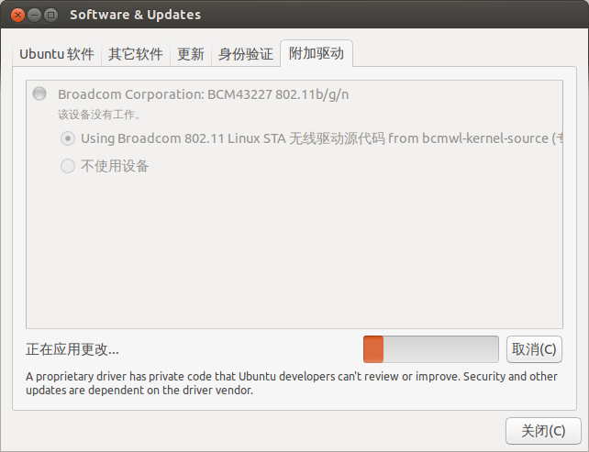Click the Broadcom device status indicator icon
This screenshot has width=589, height=452.
pos(39,94)
